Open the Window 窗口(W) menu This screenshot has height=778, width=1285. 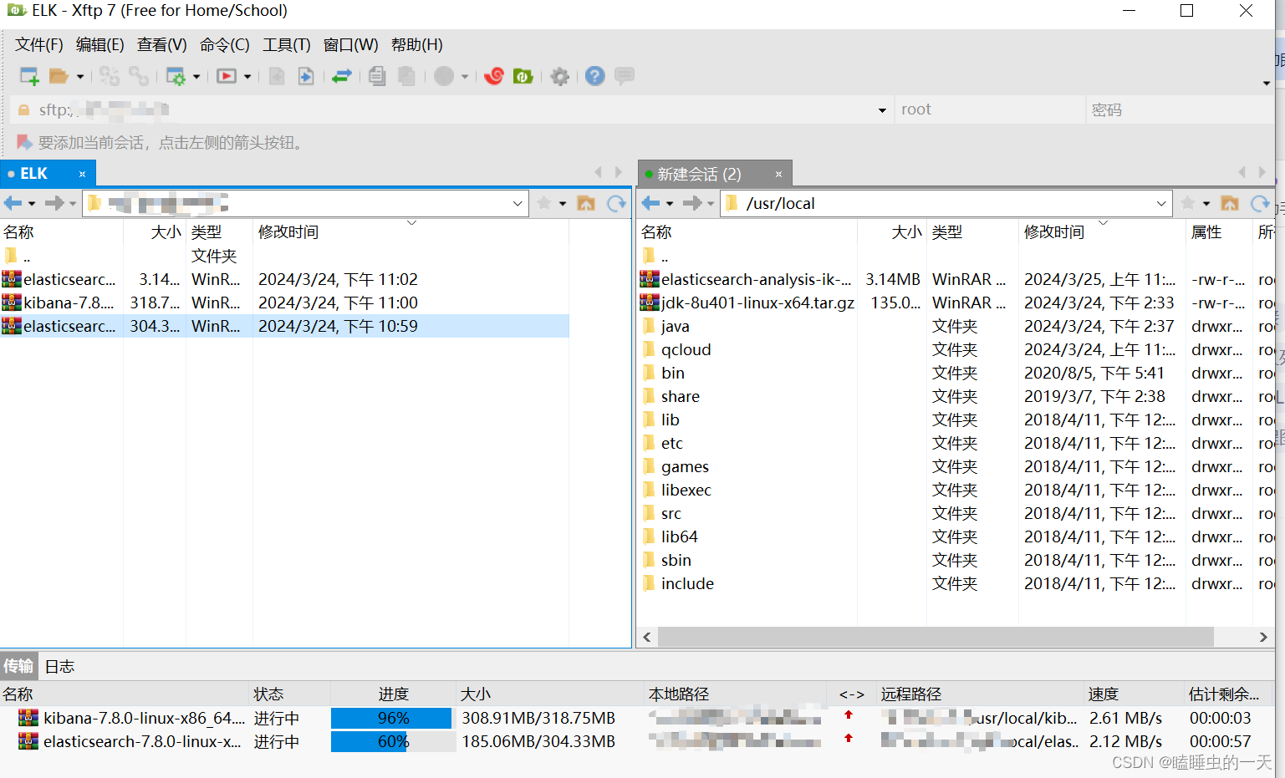click(350, 44)
